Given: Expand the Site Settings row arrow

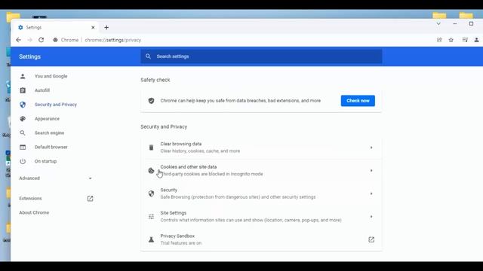Looking at the screenshot, I should point(371,217).
